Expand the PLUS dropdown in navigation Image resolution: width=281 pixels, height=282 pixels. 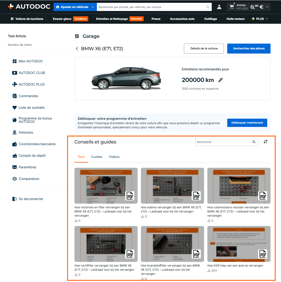pos(260,19)
